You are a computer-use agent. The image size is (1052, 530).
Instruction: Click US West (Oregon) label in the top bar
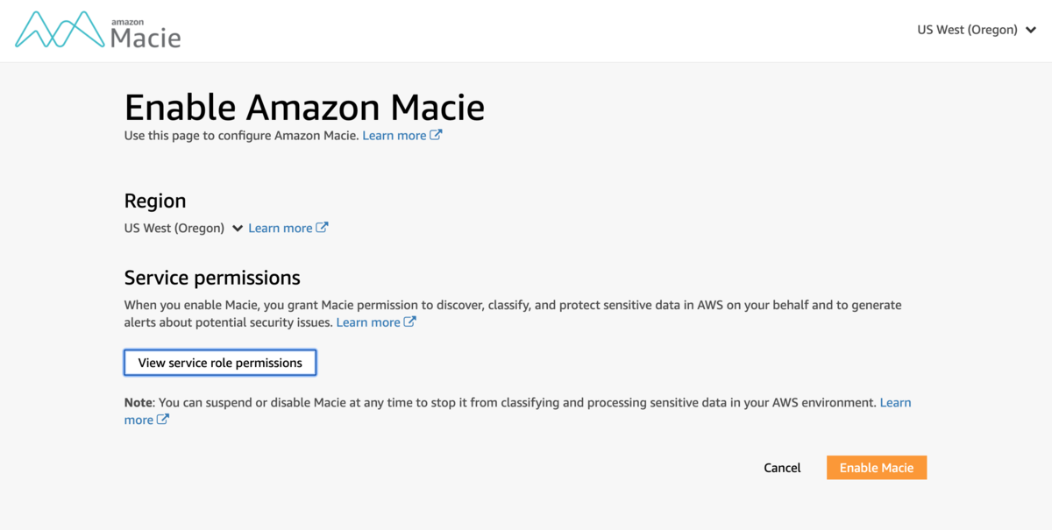[966, 30]
